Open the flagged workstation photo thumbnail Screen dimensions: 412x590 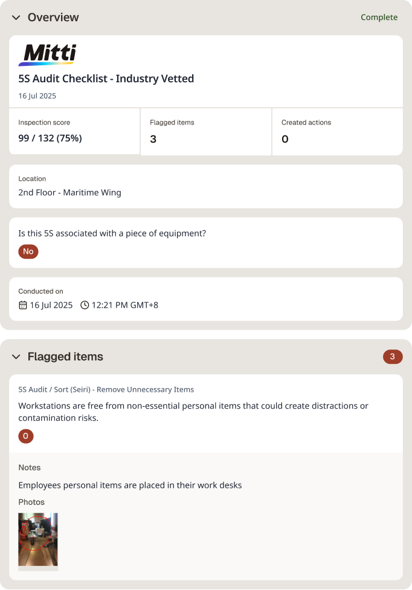click(38, 539)
